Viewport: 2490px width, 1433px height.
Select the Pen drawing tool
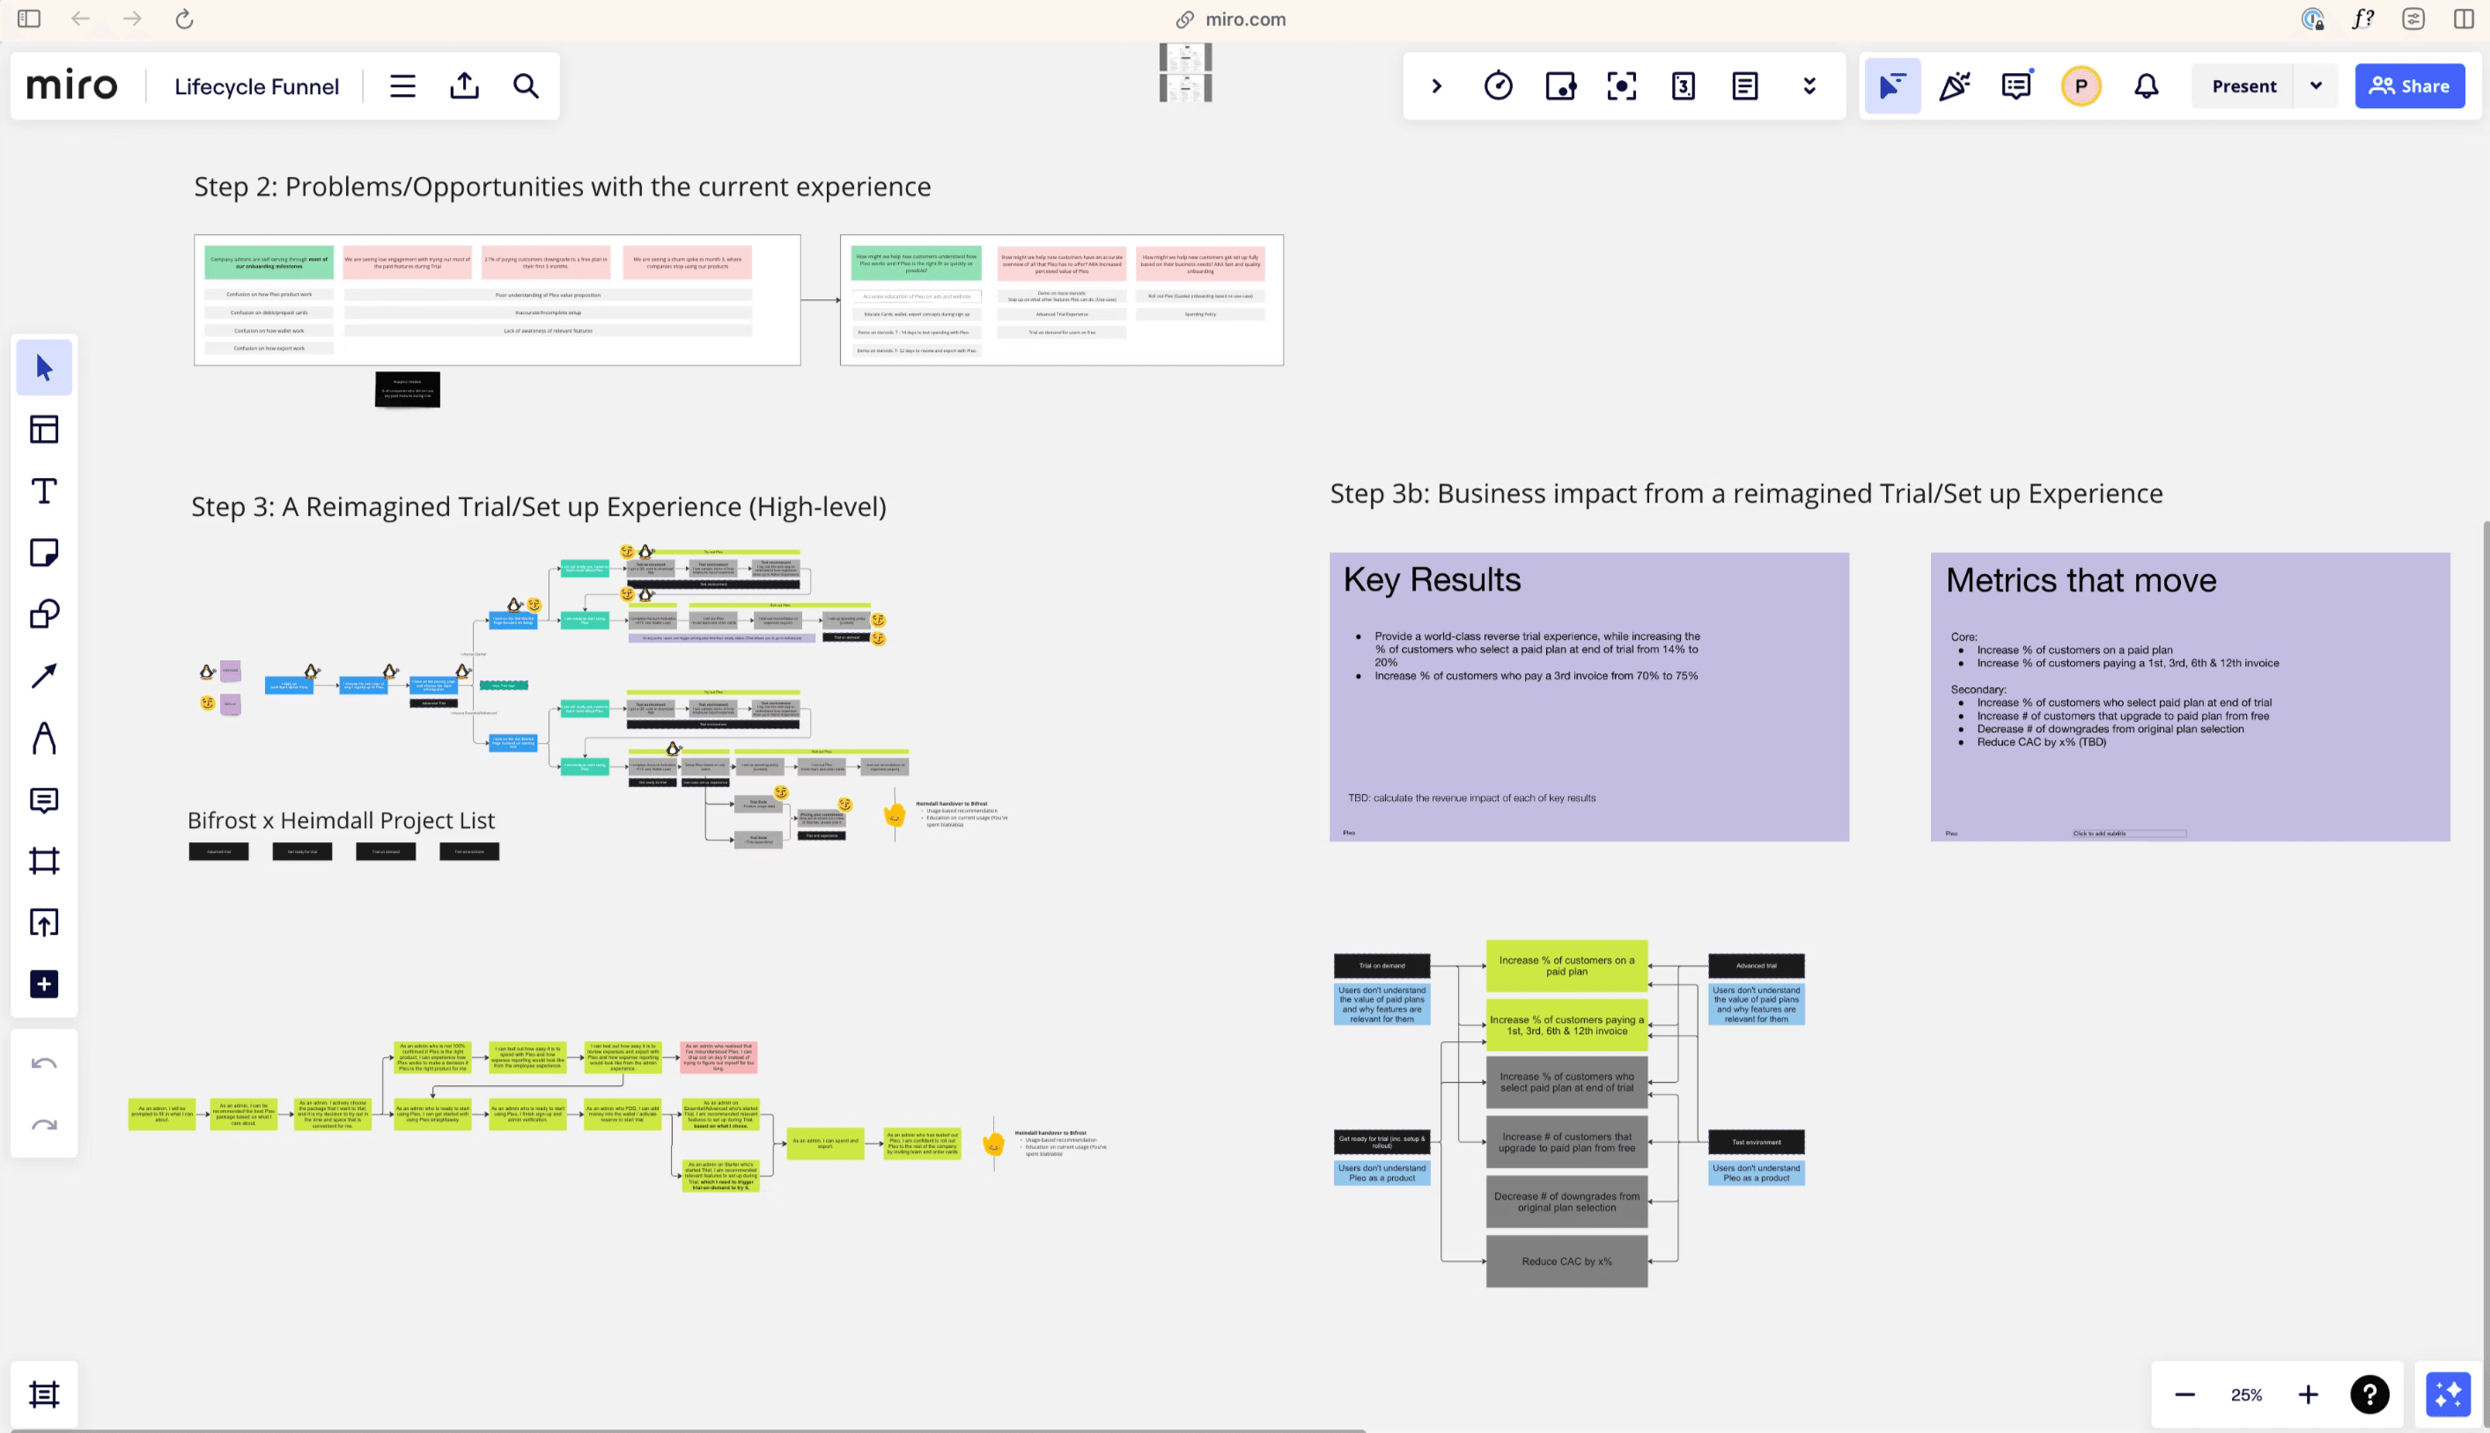(x=44, y=739)
